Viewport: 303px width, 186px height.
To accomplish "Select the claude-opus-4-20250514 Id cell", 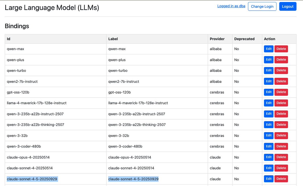I will click(56, 157).
